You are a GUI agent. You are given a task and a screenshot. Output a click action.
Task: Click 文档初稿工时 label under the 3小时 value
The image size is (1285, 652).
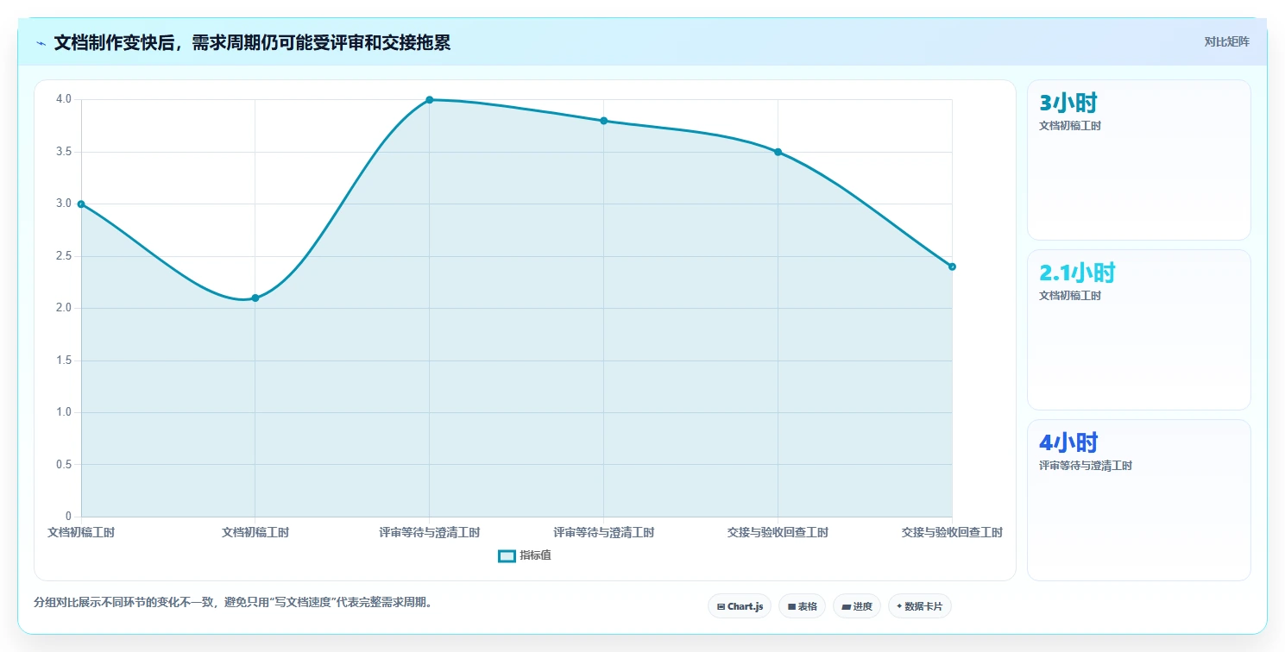[x=1070, y=126]
